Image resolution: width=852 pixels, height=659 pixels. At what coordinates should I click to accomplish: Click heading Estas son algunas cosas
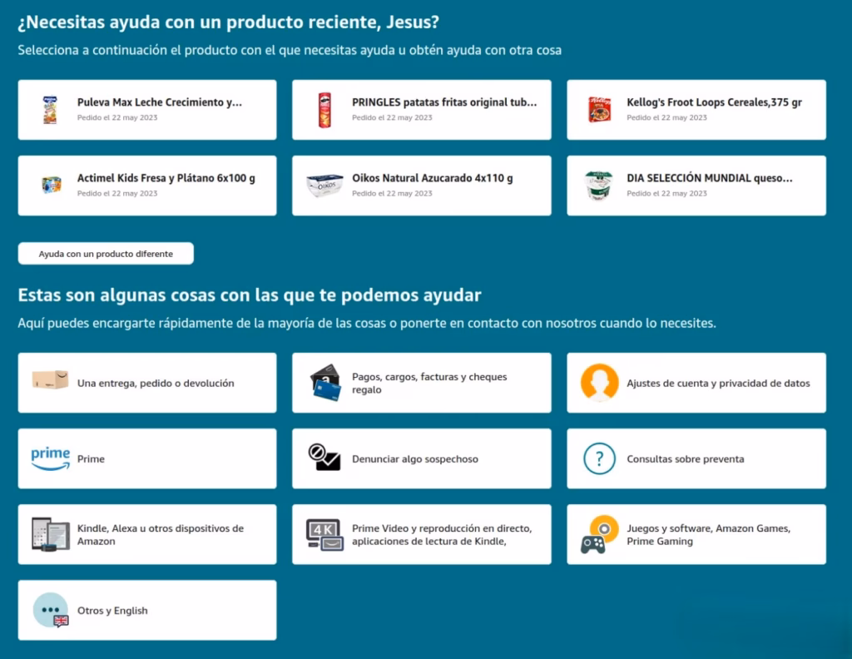250,295
